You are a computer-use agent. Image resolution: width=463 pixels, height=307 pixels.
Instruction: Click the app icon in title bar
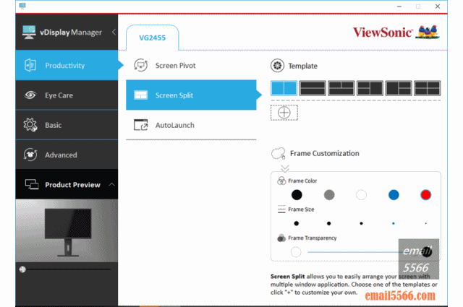(22, 7)
